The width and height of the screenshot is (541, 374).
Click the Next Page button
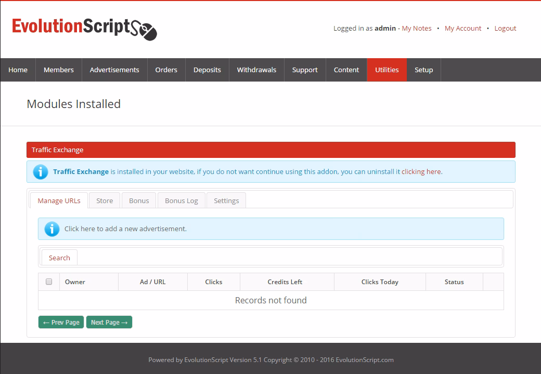point(109,323)
